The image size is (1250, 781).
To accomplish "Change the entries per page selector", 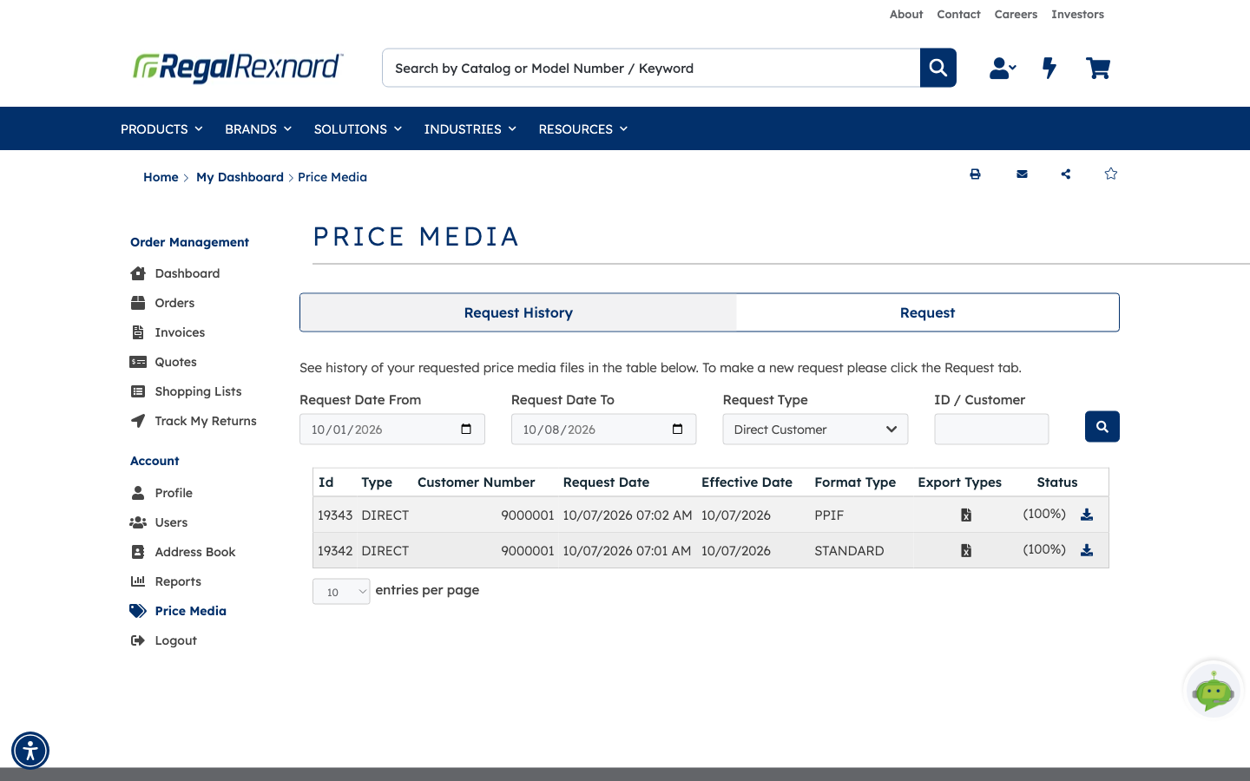I will 341,592.
